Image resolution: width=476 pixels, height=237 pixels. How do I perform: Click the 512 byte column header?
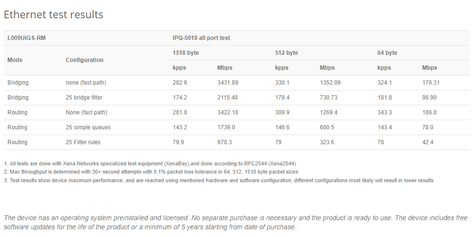(x=287, y=53)
